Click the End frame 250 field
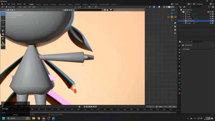The width and height of the screenshot is (215, 121). [172, 107]
